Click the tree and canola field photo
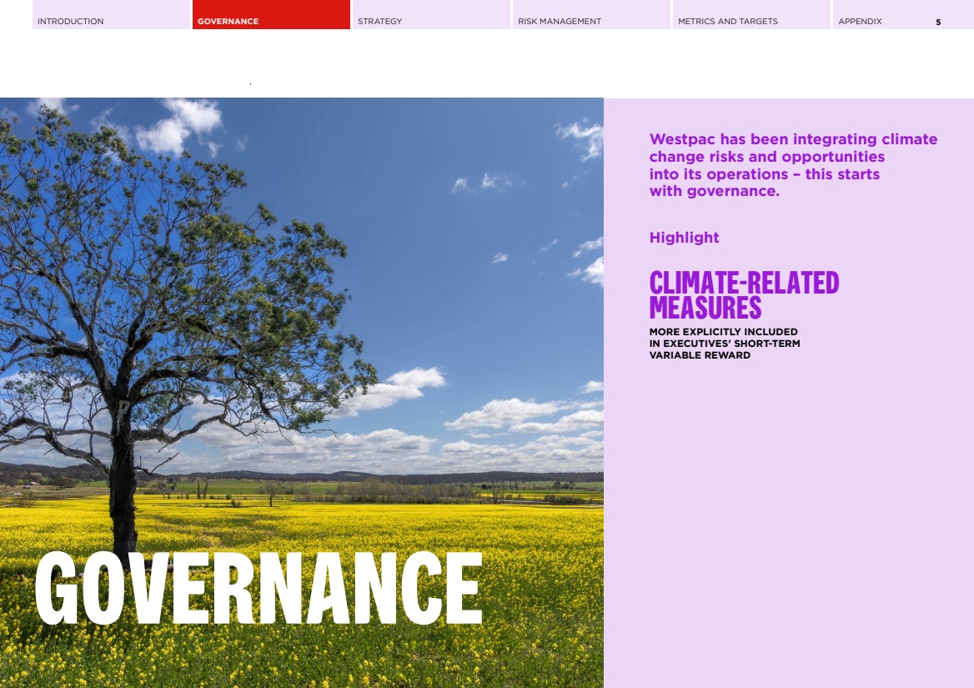 [302, 393]
